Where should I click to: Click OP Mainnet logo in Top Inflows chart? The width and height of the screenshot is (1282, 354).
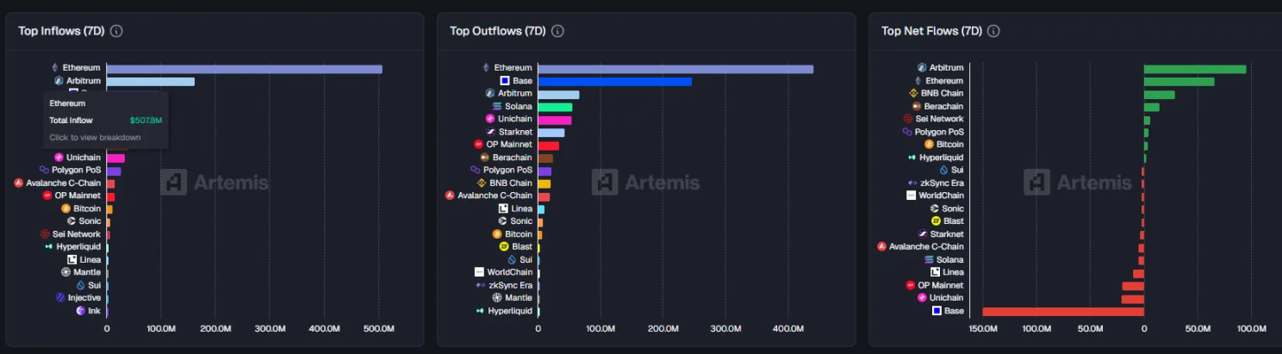(x=48, y=196)
